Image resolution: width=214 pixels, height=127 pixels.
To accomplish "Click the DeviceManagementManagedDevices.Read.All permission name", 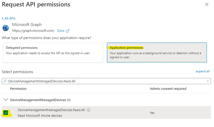I will click(x=51, y=110).
